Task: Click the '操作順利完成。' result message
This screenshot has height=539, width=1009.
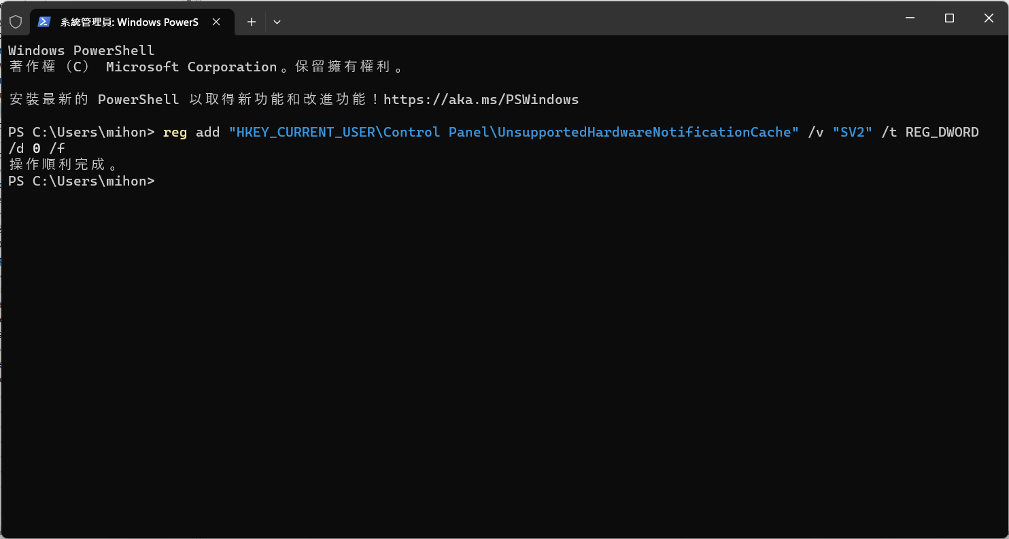Action: tap(65, 165)
